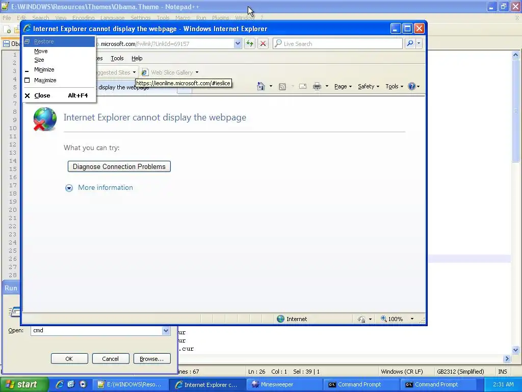Viewport: 522px width, 392px height.
Task: Click the blue Help question mark icon
Action: [x=412, y=86]
